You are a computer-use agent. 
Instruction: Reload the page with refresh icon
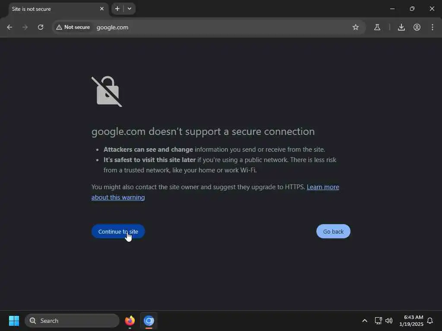(41, 27)
